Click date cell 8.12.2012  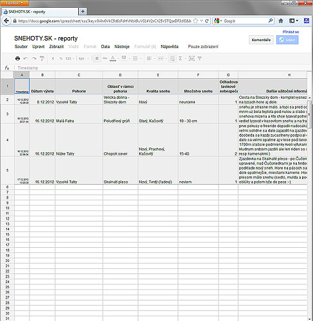42,100
